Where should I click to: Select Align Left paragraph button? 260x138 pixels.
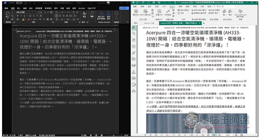coord(56,16)
